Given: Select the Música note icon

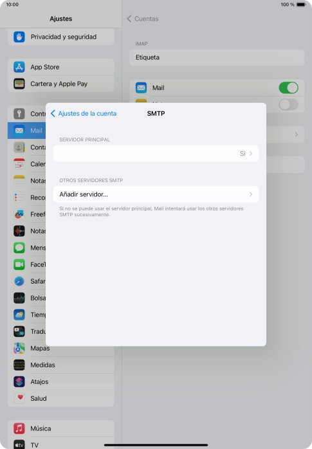Looking at the screenshot, I should coord(19,428).
